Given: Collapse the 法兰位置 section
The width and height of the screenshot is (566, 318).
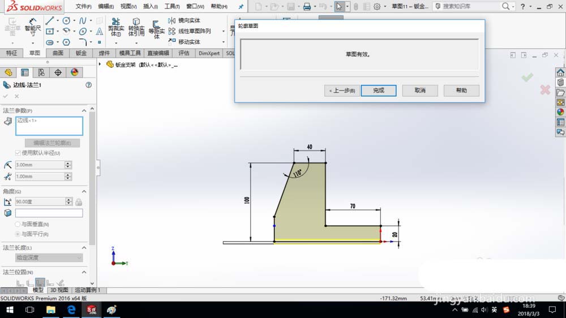Looking at the screenshot, I should pyautogui.click(x=84, y=272).
